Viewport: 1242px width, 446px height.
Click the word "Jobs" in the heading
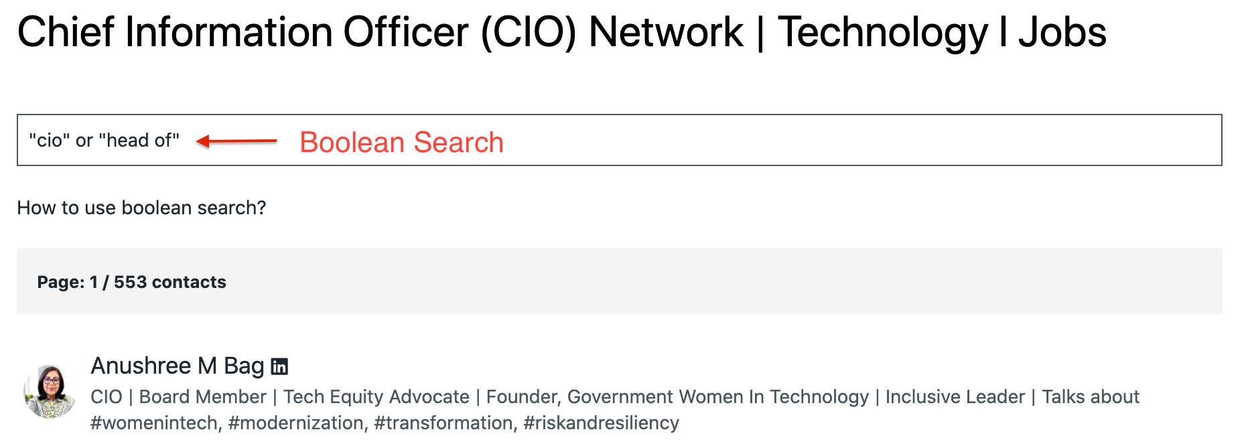(1062, 32)
